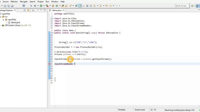Click the Debug bug icon
The width and height of the screenshot is (200, 112).
click(x=35, y=6)
